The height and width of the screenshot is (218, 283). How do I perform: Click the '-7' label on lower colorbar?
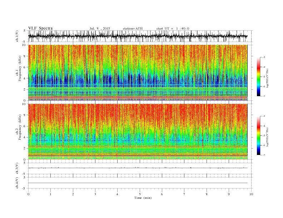pyautogui.click(x=264, y=155)
